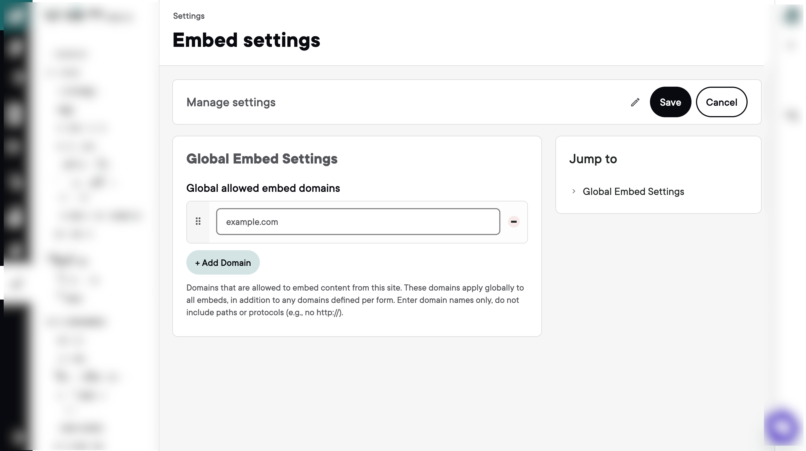Click the + Add Domain button
Screen dimensions: 806x451
coord(223,263)
